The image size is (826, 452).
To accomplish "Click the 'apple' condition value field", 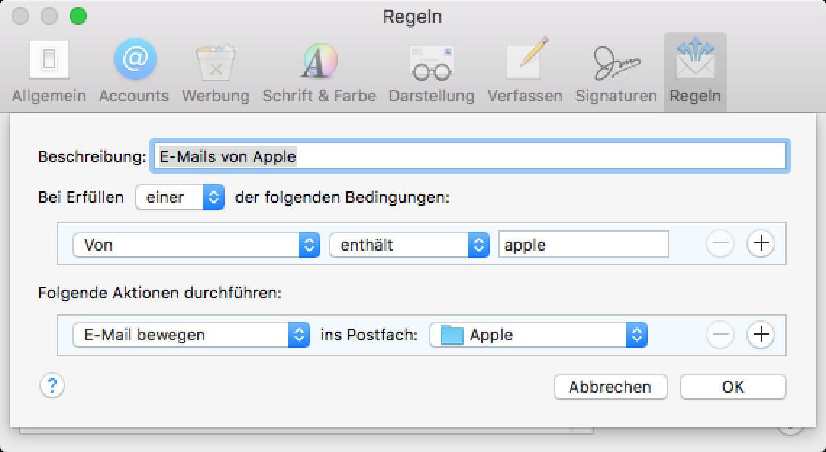I will tap(584, 244).
